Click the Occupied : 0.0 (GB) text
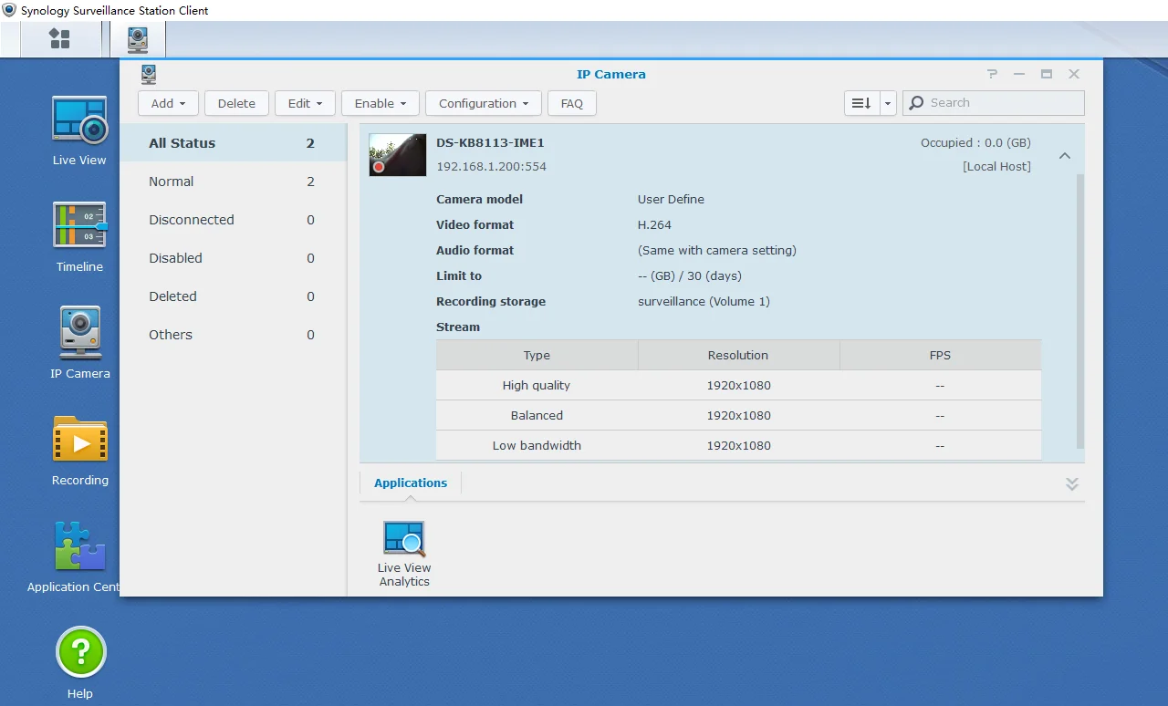Image resolution: width=1168 pixels, height=706 pixels. point(975,143)
